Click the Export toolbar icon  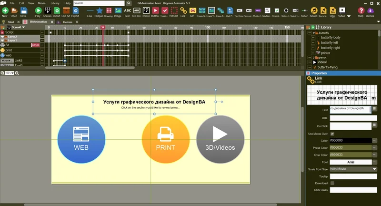pos(75,12)
